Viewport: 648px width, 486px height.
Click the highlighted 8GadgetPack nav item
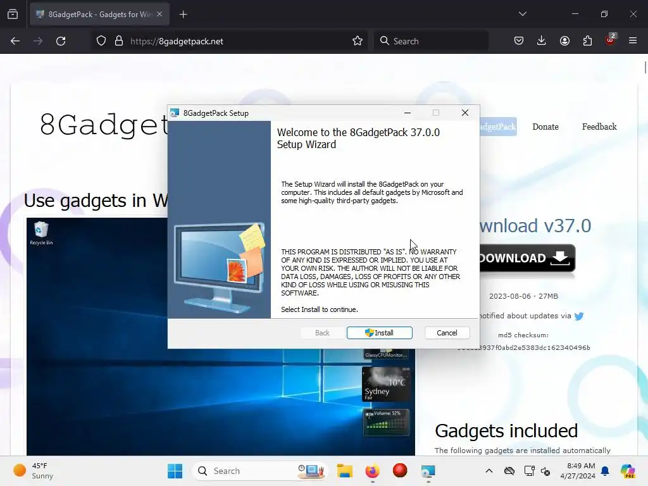[x=498, y=127]
